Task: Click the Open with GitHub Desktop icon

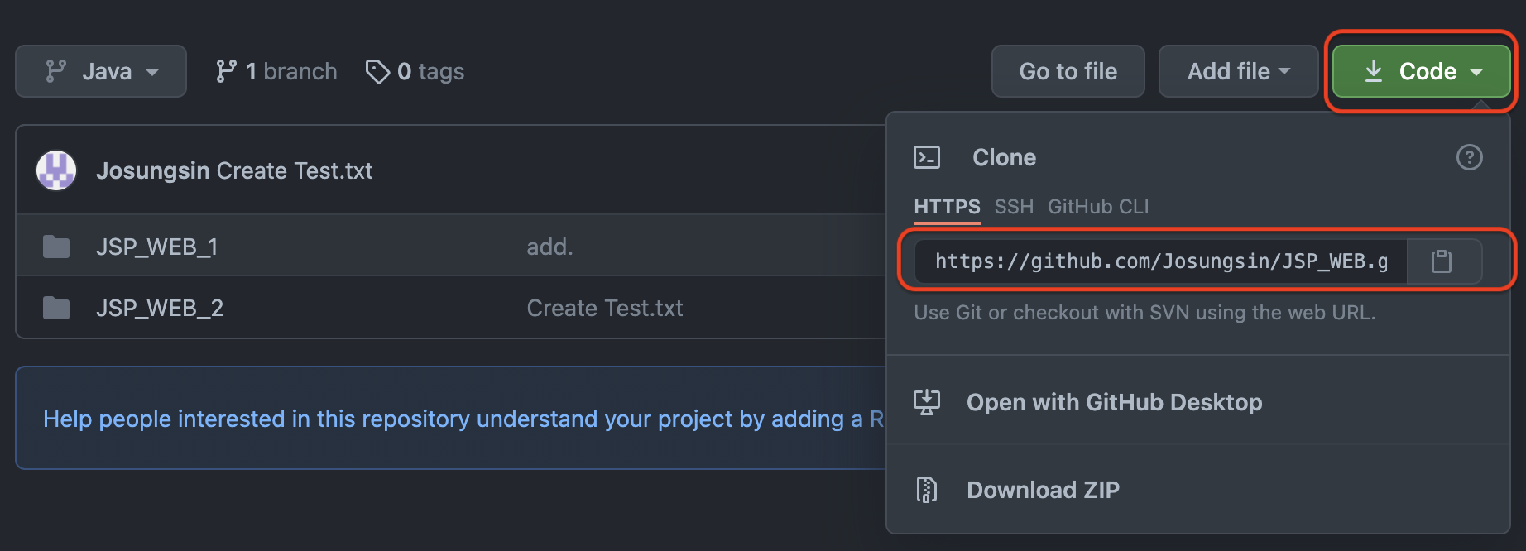Action: pyautogui.click(x=928, y=402)
